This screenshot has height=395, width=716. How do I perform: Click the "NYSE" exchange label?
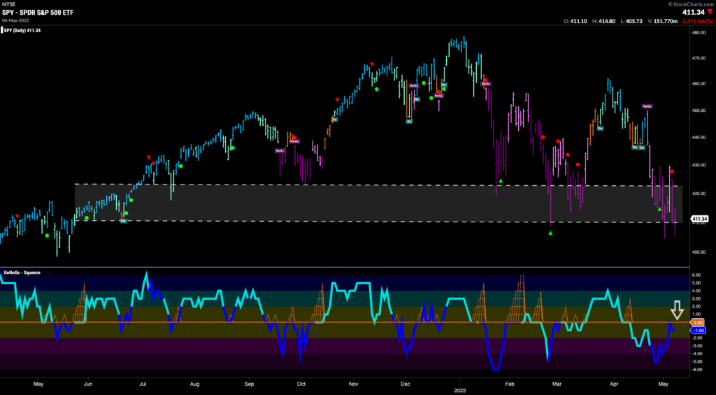tap(8, 3)
